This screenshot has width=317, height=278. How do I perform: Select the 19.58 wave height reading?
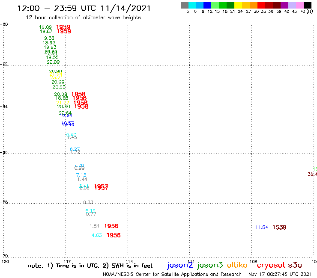point(48,38)
